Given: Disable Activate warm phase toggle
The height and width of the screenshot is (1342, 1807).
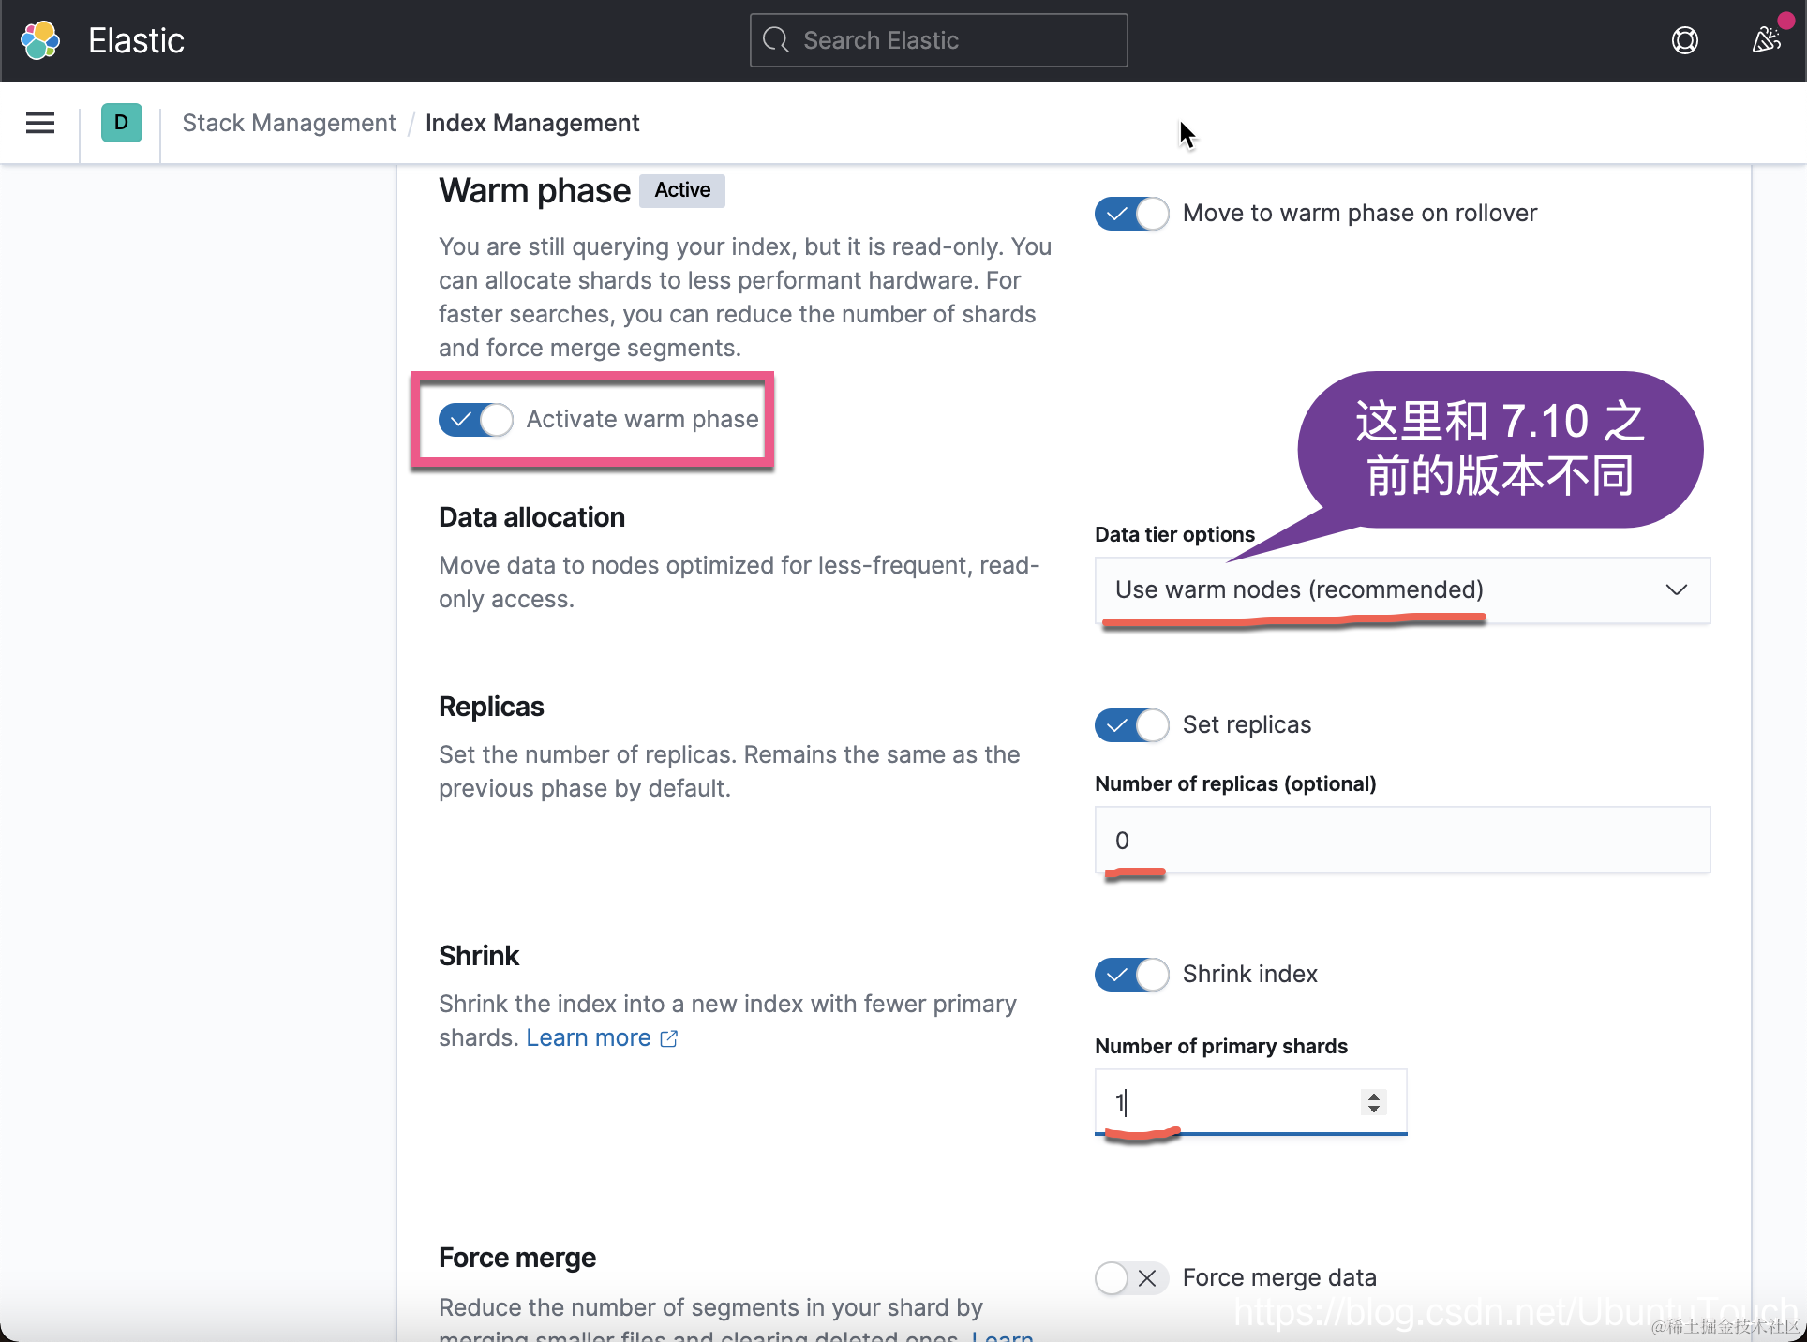Looking at the screenshot, I should (x=476, y=420).
